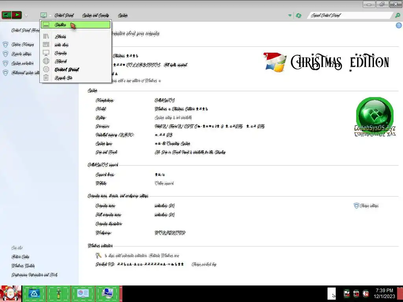Open Performance Information and Tools link

pyautogui.click(x=34, y=275)
